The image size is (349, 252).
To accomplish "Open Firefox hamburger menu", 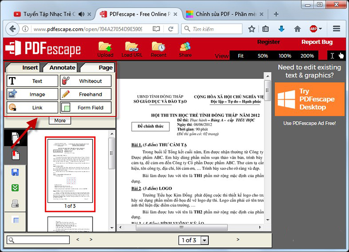I will click(336, 29).
